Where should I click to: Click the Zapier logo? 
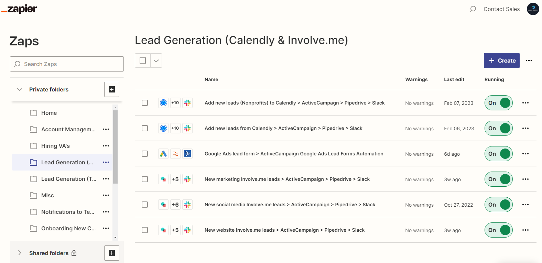[x=19, y=9]
